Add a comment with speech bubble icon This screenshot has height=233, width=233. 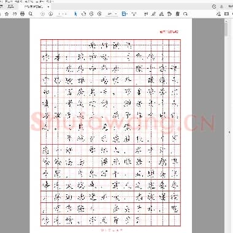pyautogui.click(x=146, y=14)
